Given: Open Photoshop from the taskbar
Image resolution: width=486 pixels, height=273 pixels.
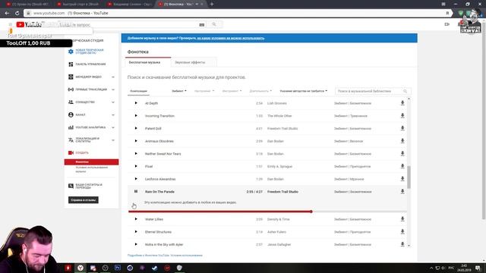Looking at the screenshot, I should click(118, 268).
